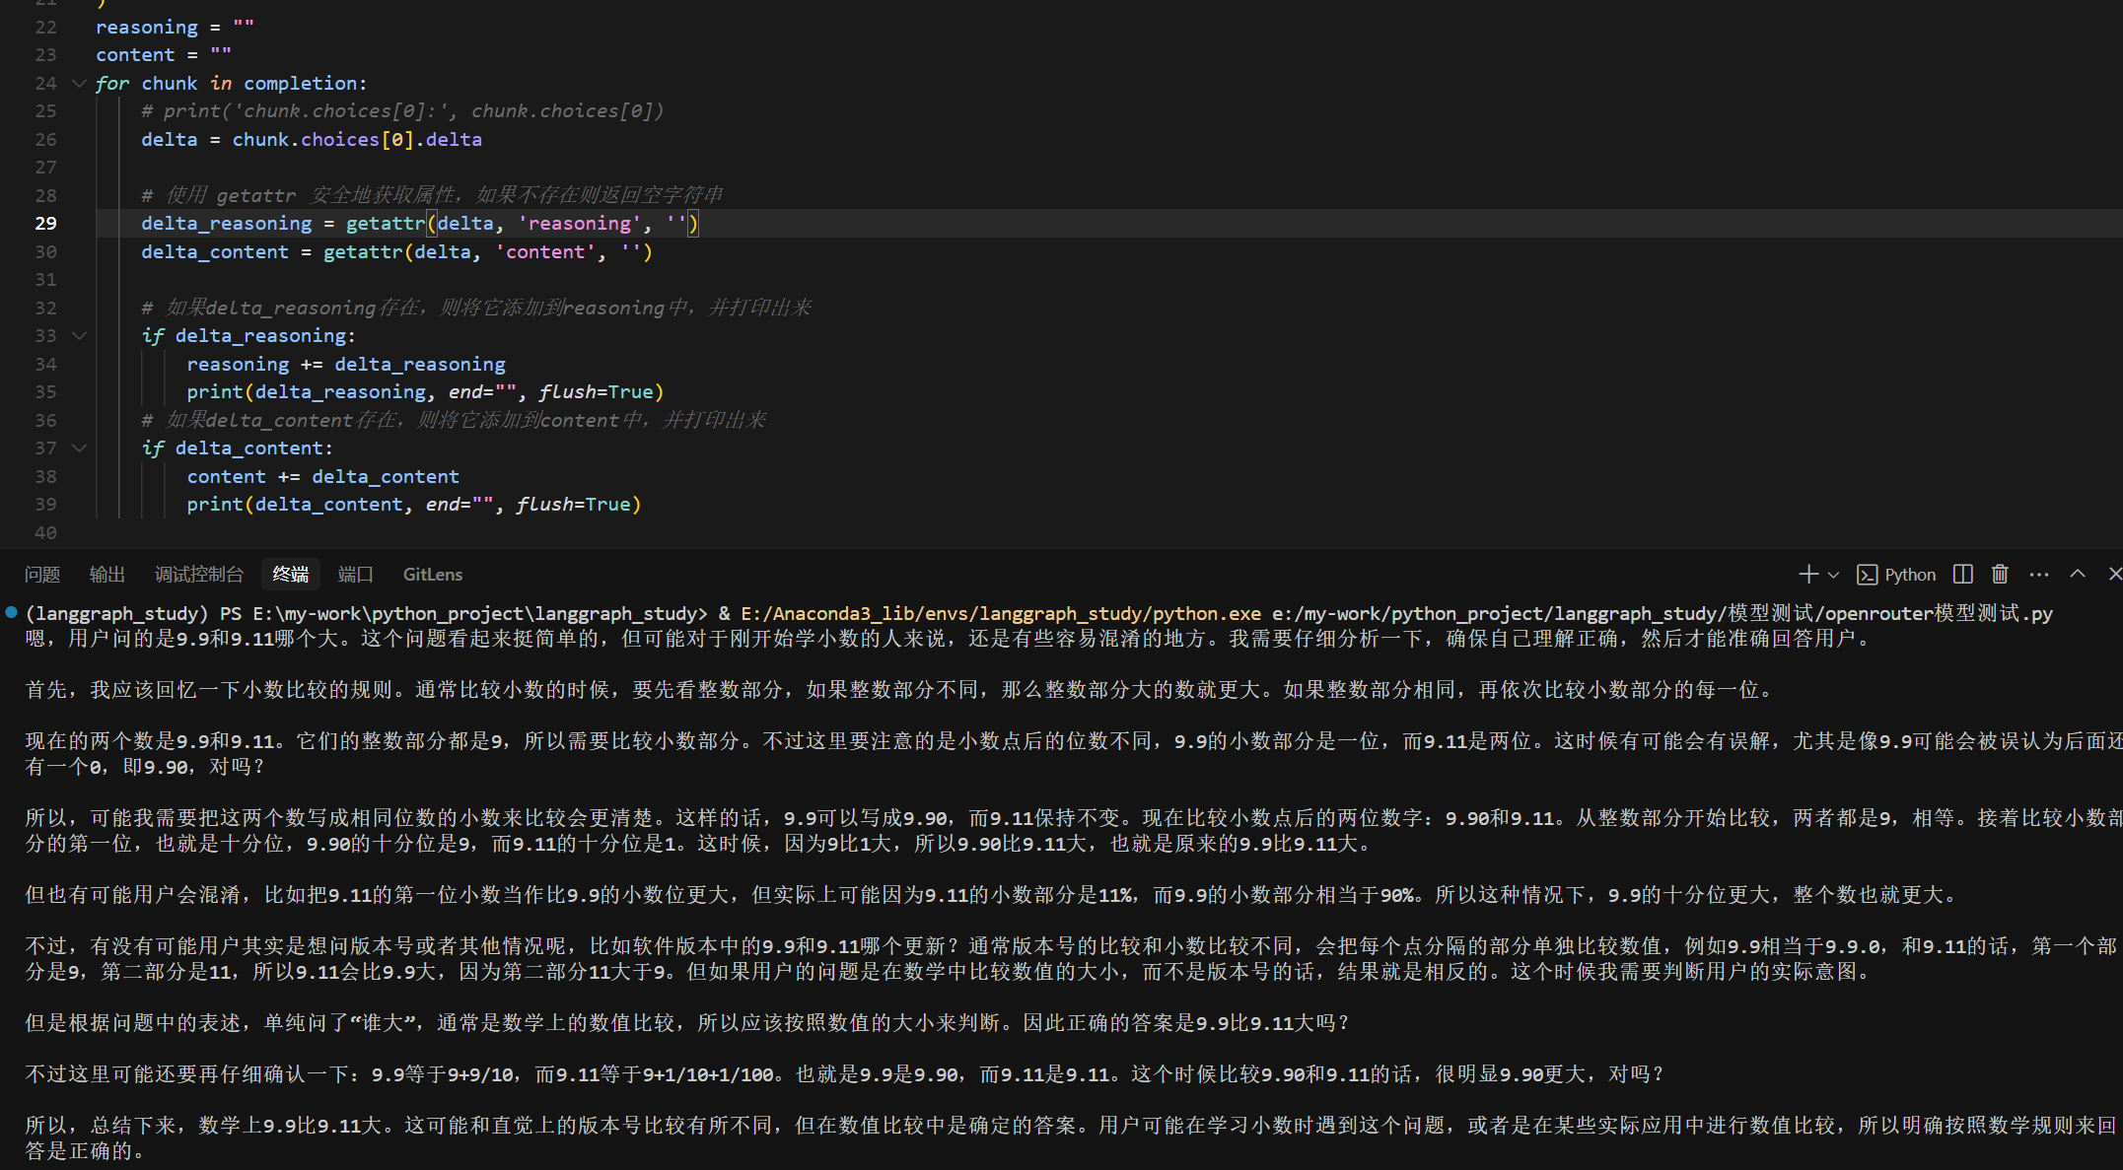Click 'flush=True' on line 35

(x=596, y=392)
